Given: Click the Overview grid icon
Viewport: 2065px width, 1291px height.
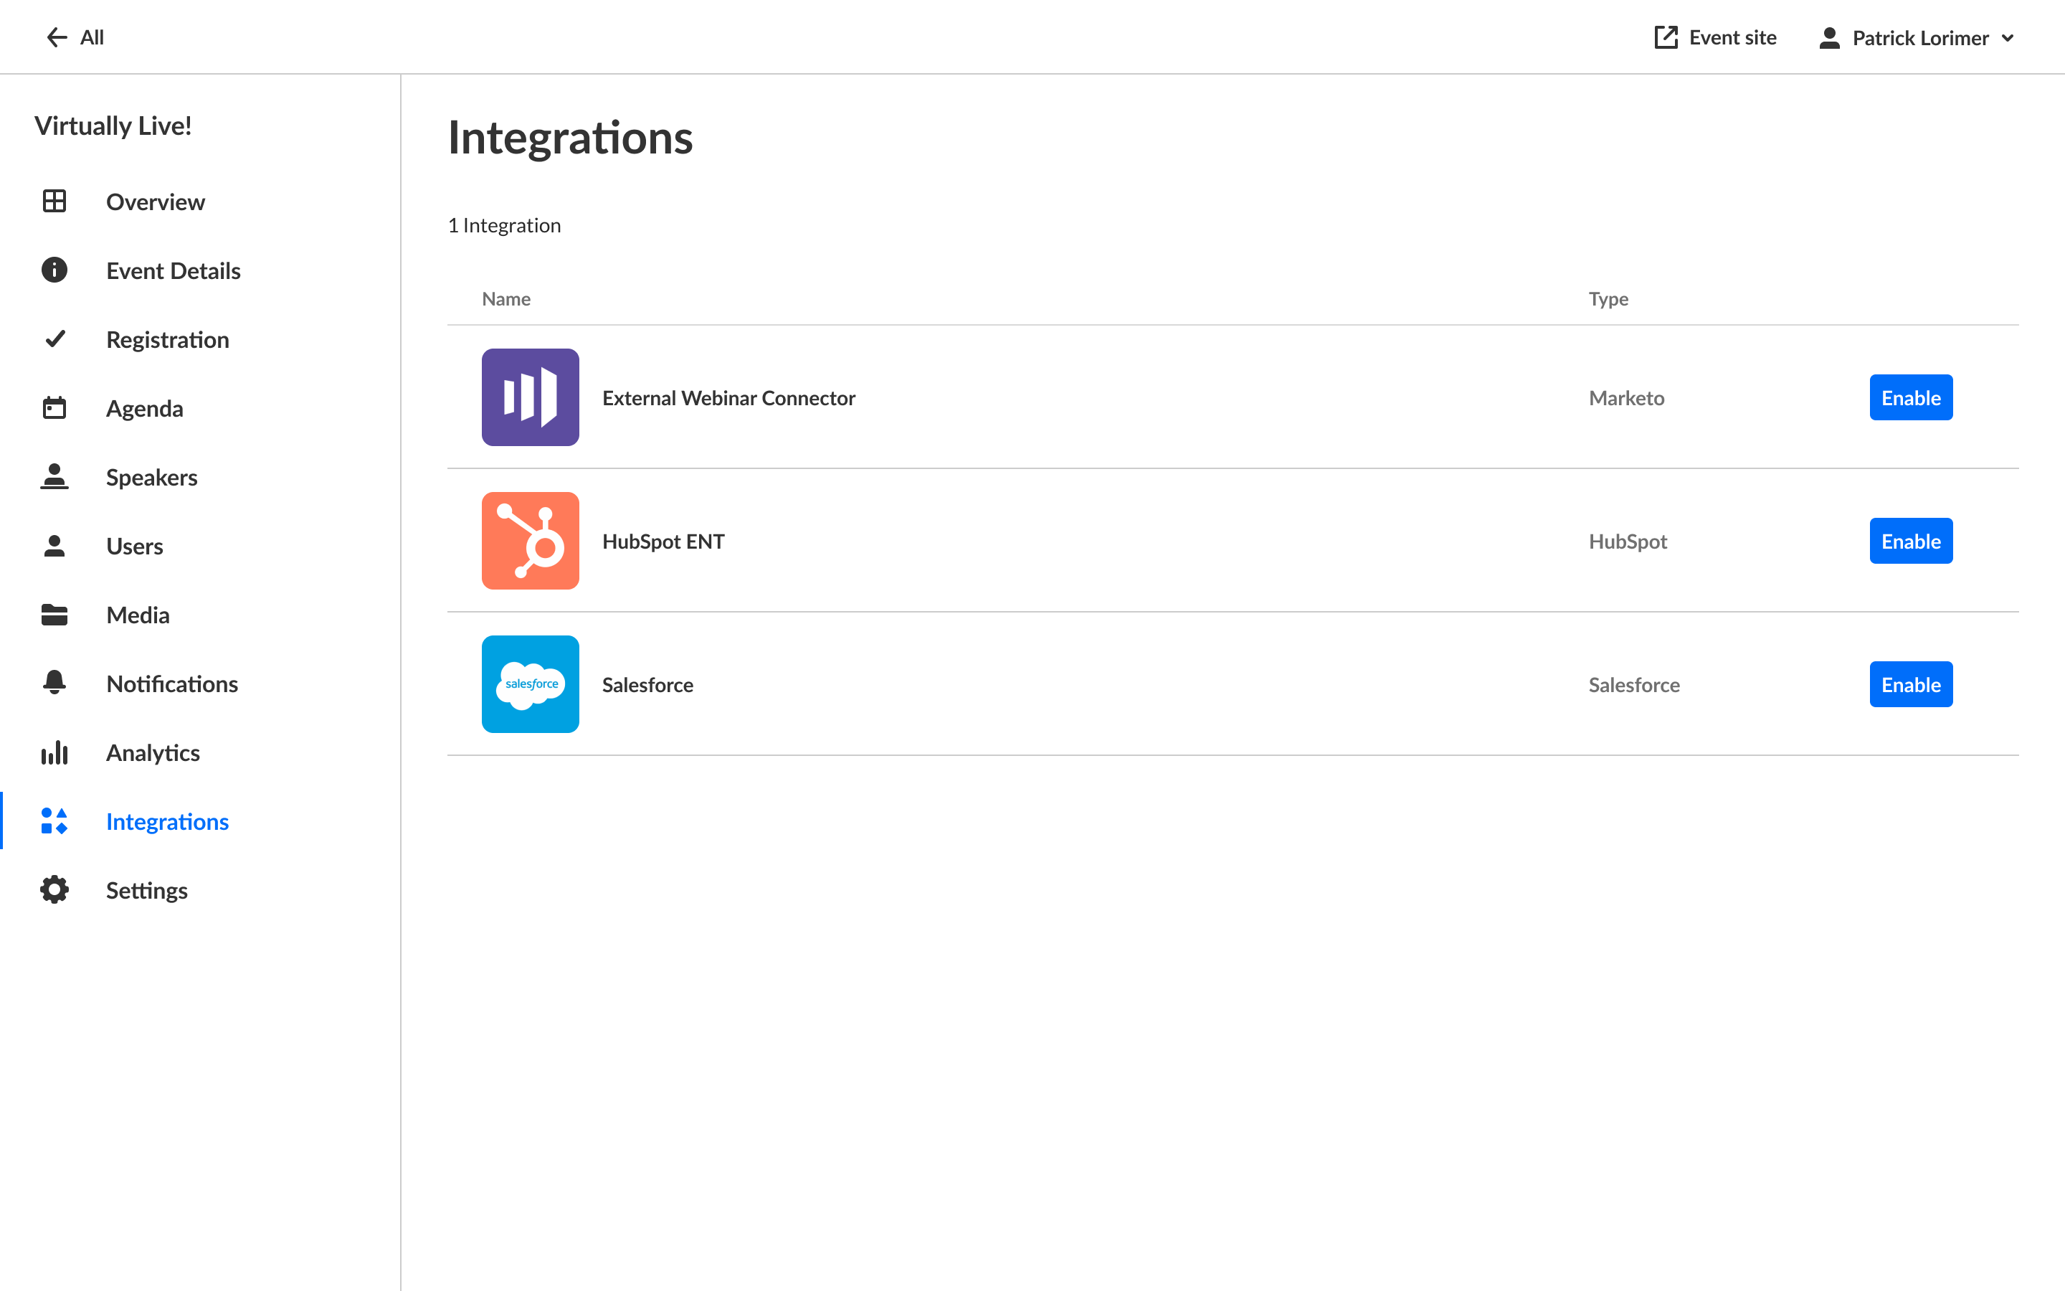Looking at the screenshot, I should 54,202.
